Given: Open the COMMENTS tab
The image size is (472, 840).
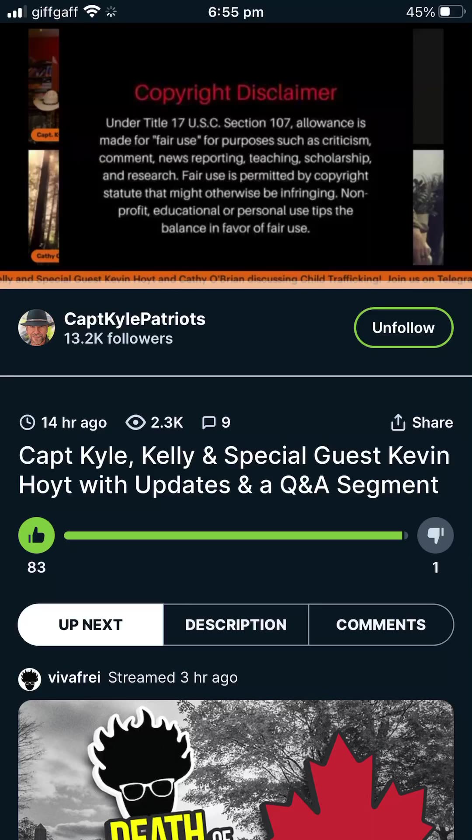Looking at the screenshot, I should 381,625.
